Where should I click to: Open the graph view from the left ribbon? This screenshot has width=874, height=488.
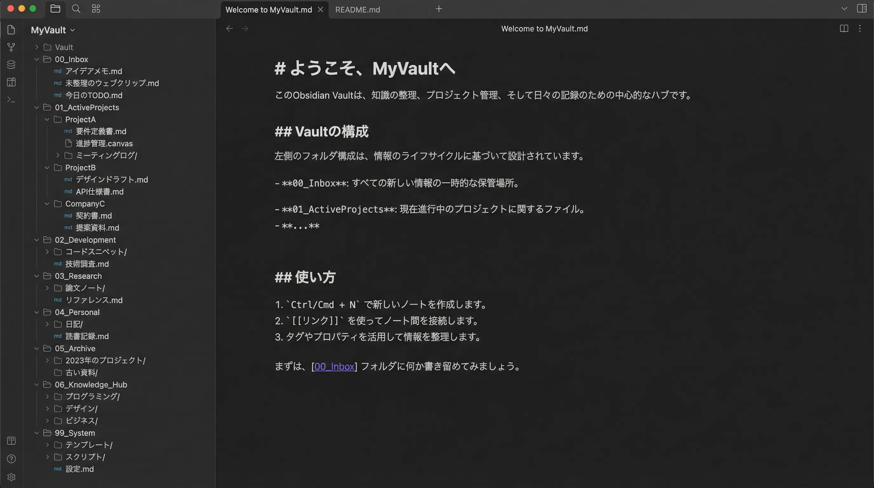coord(11,47)
